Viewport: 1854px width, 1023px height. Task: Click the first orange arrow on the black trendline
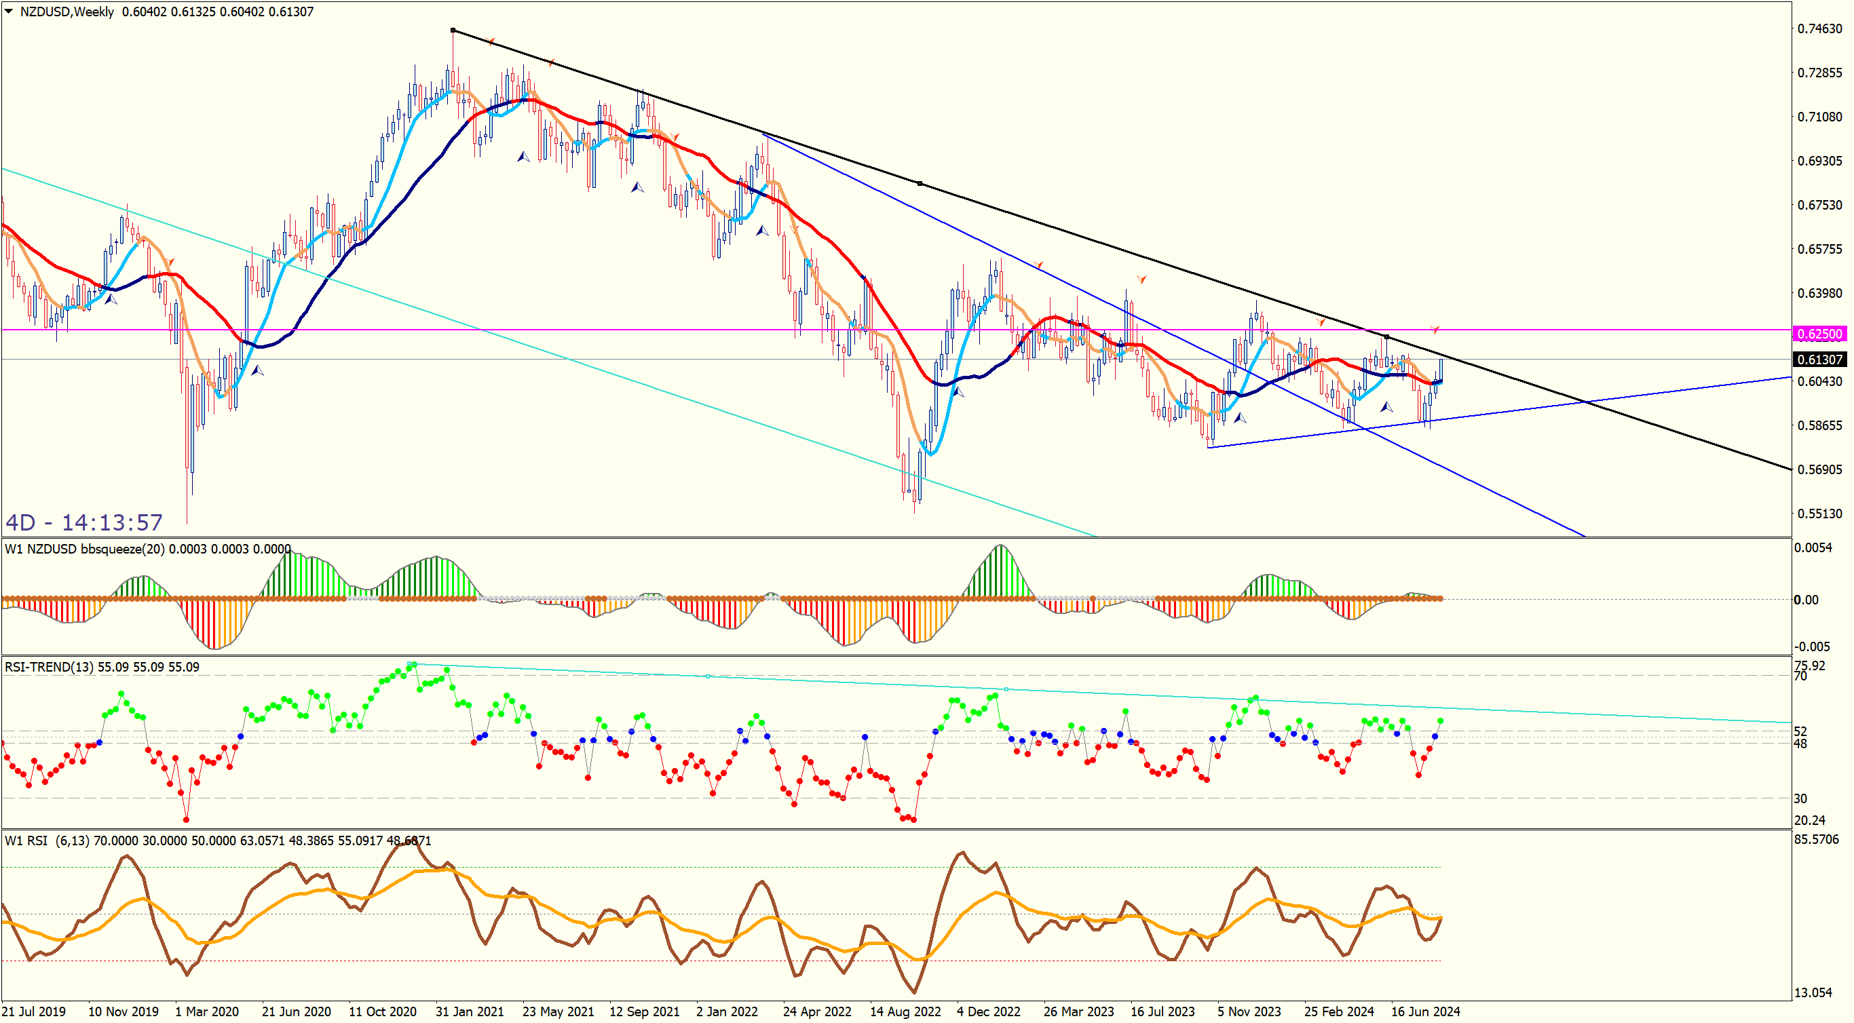[x=491, y=42]
